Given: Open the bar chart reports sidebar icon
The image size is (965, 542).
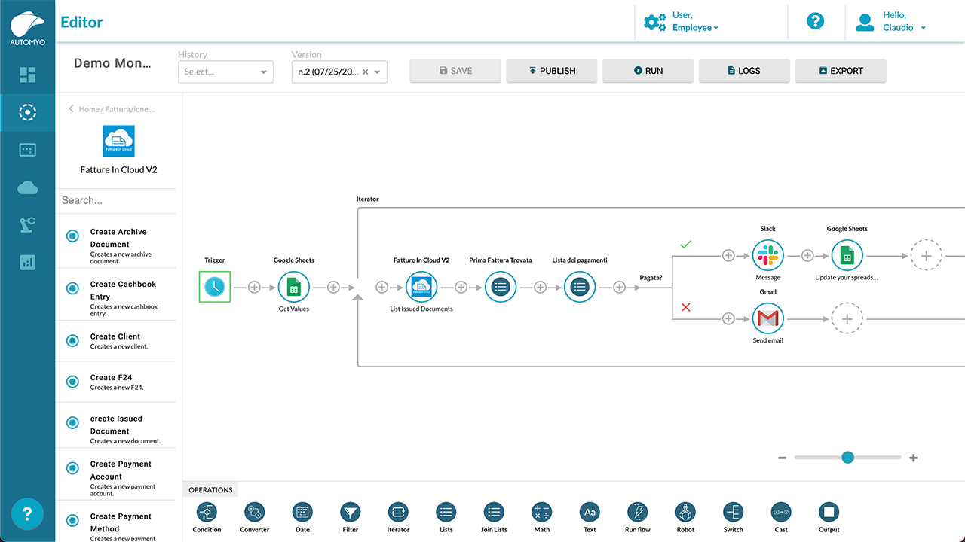Looking at the screenshot, I should (x=28, y=262).
